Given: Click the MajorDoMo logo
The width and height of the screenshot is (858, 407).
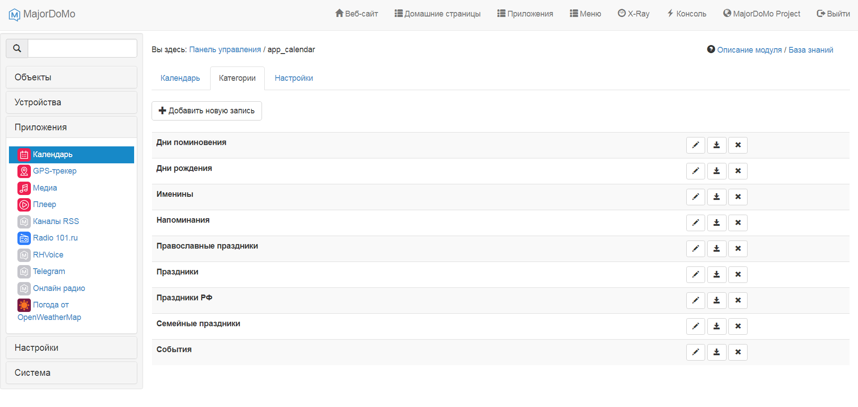Looking at the screenshot, I should (x=42, y=14).
